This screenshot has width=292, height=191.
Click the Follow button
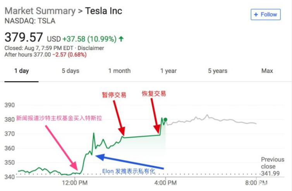coord(265,15)
